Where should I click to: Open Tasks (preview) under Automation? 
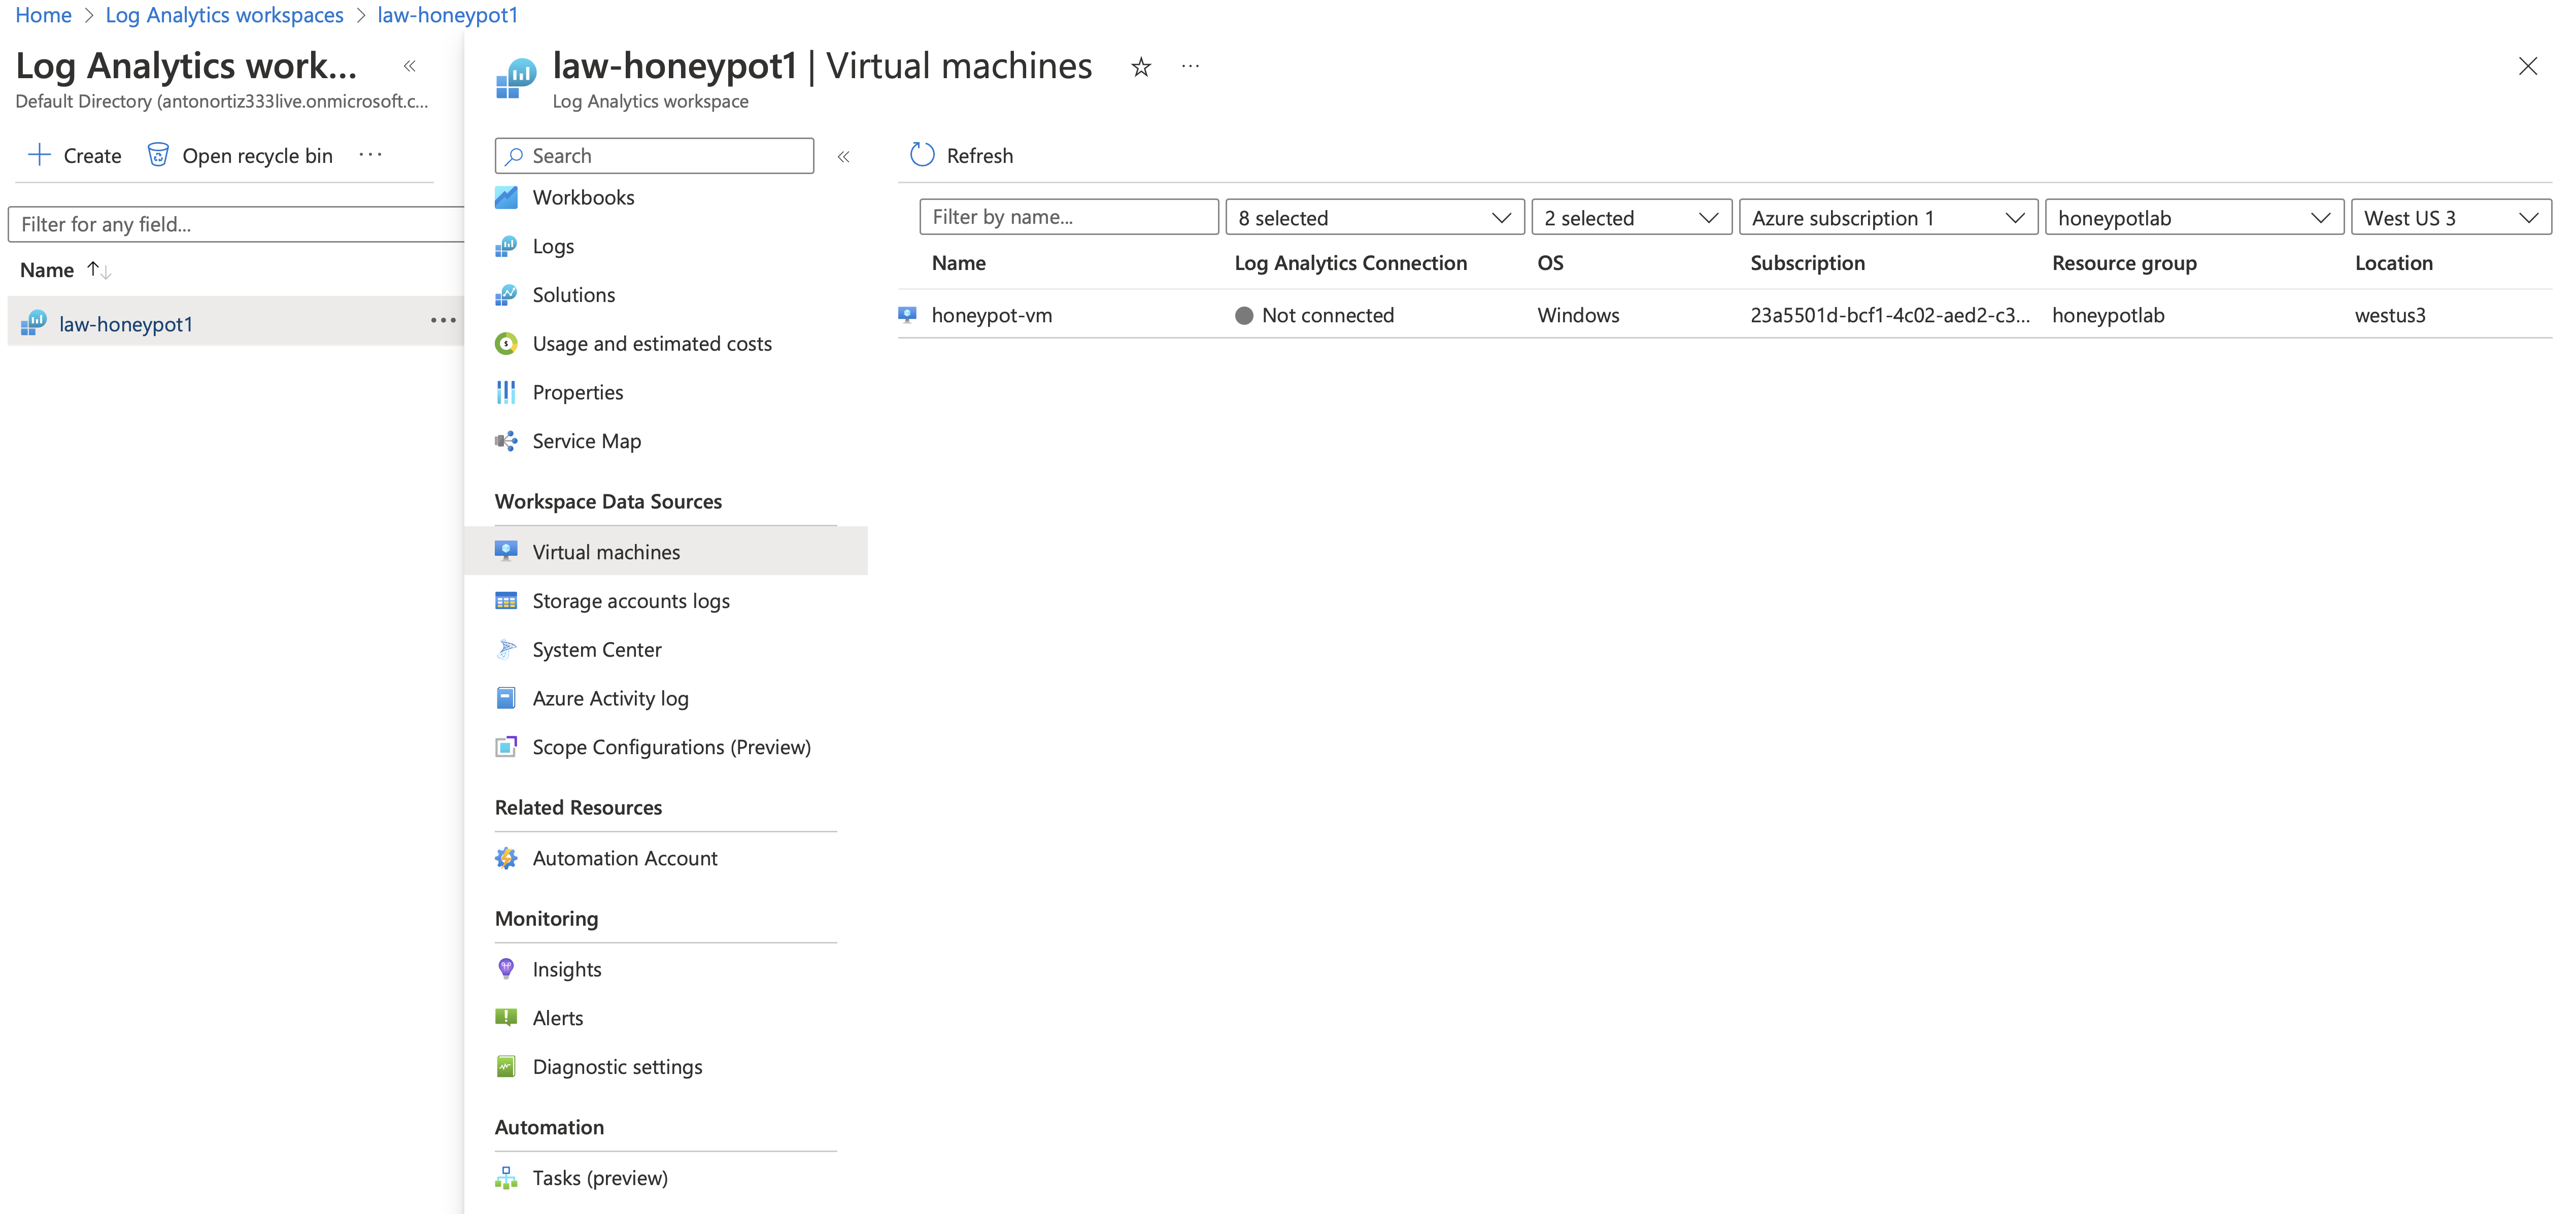(x=600, y=1177)
